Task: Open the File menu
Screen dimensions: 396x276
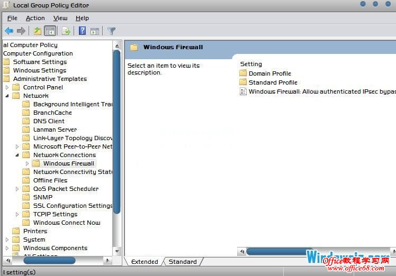Action: point(12,18)
